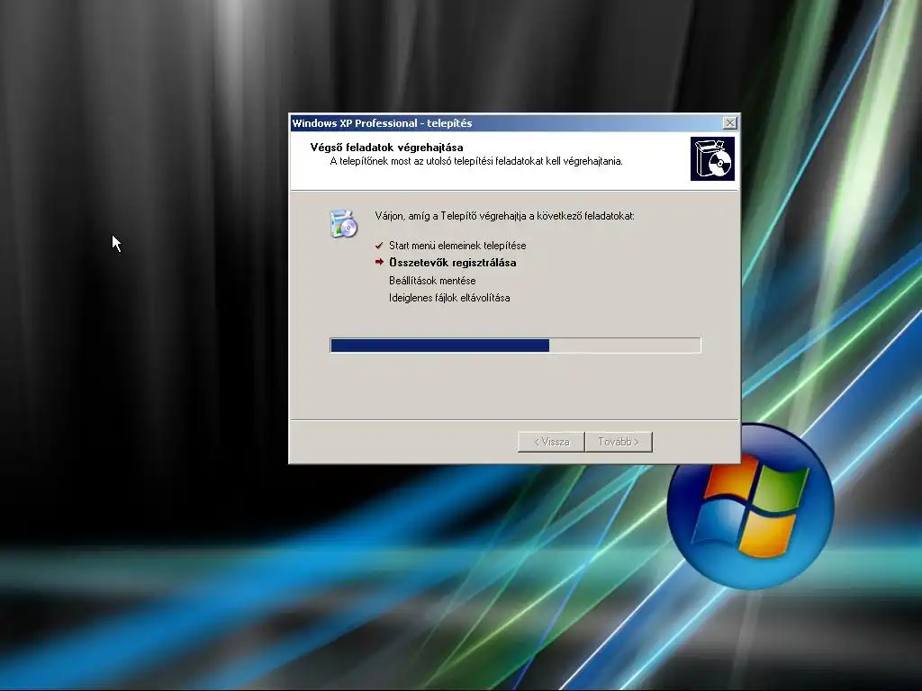Click the installation progress bar
Screen dimensions: 922x691
click(515, 345)
